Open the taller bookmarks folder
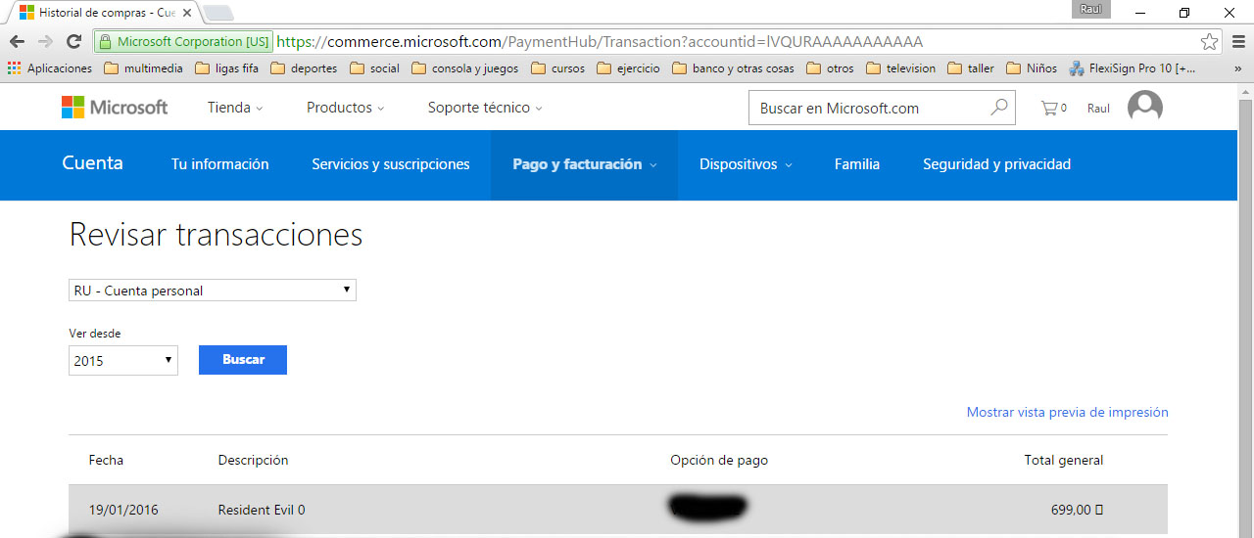The image size is (1254, 538). click(x=971, y=68)
